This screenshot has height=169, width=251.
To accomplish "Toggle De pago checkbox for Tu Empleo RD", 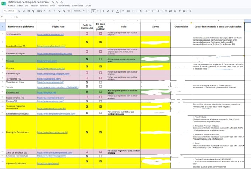I will (x=100, y=34).
